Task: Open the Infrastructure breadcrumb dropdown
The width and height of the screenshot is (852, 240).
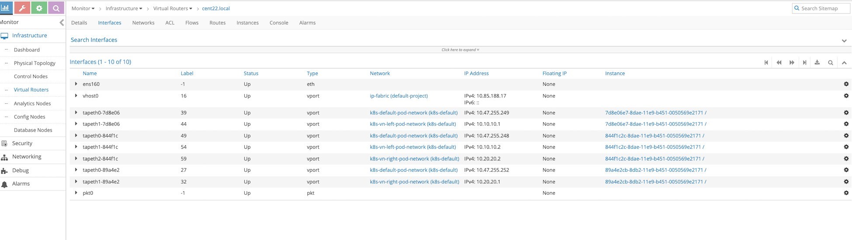Action: point(124,8)
